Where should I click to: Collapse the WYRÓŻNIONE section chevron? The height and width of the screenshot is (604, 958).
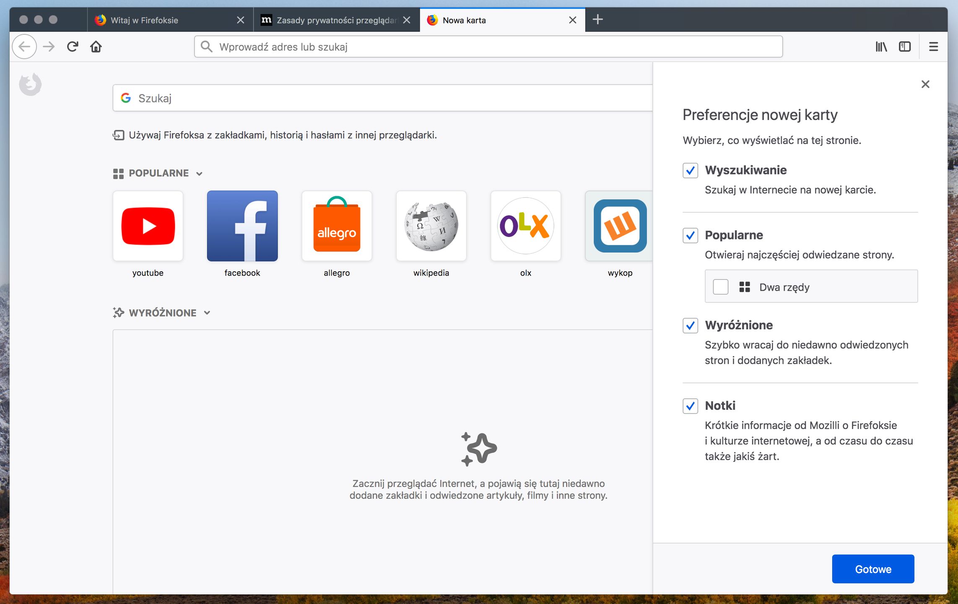coord(207,313)
